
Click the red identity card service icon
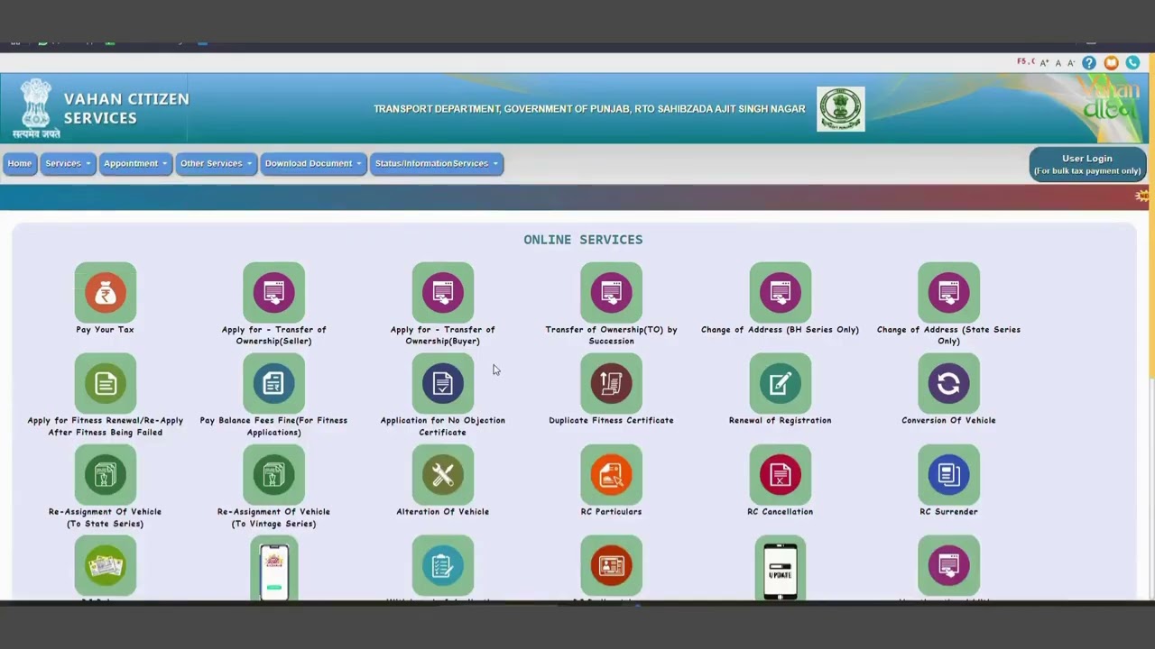611,566
